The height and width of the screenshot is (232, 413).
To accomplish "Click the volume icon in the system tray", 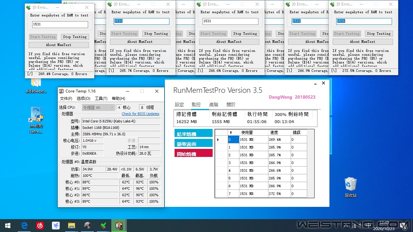I will [361, 226].
